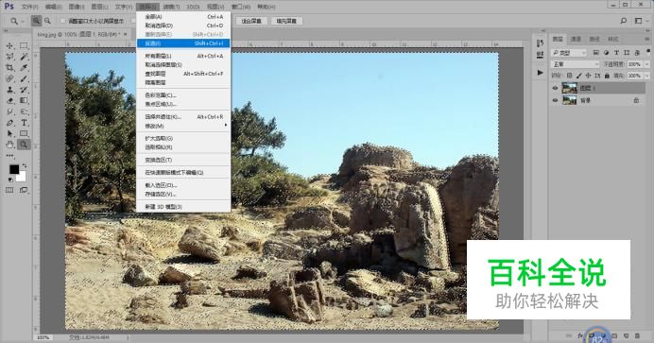Image resolution: width=654 pixels, height=343 pixels.
Task: Open the Zoom tool preset picker arrow
Action: 23,21
